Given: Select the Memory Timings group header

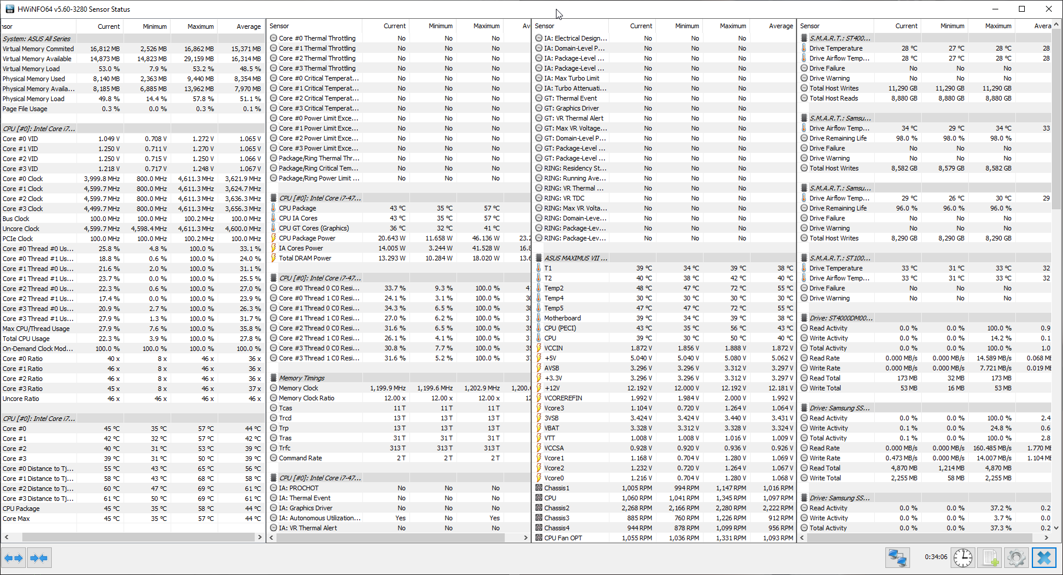Looking at the screenshot, I should coord(301,378).
